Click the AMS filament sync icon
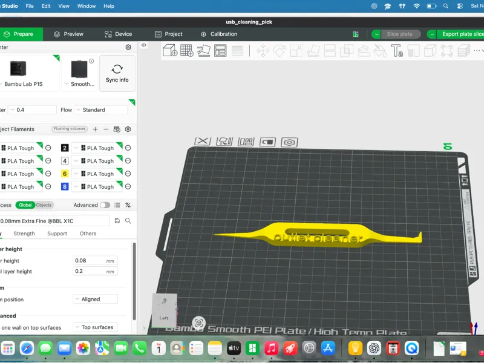The image size is (484, 363). (117, 129)
